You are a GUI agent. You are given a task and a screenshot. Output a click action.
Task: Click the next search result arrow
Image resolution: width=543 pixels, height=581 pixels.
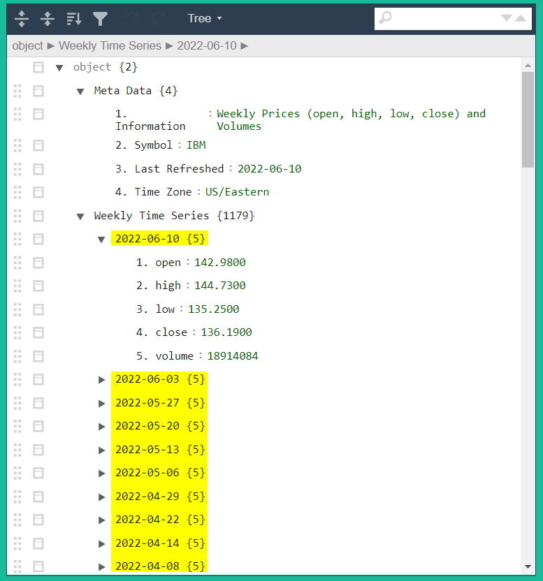pyautogui.click(x=507, y=18)
